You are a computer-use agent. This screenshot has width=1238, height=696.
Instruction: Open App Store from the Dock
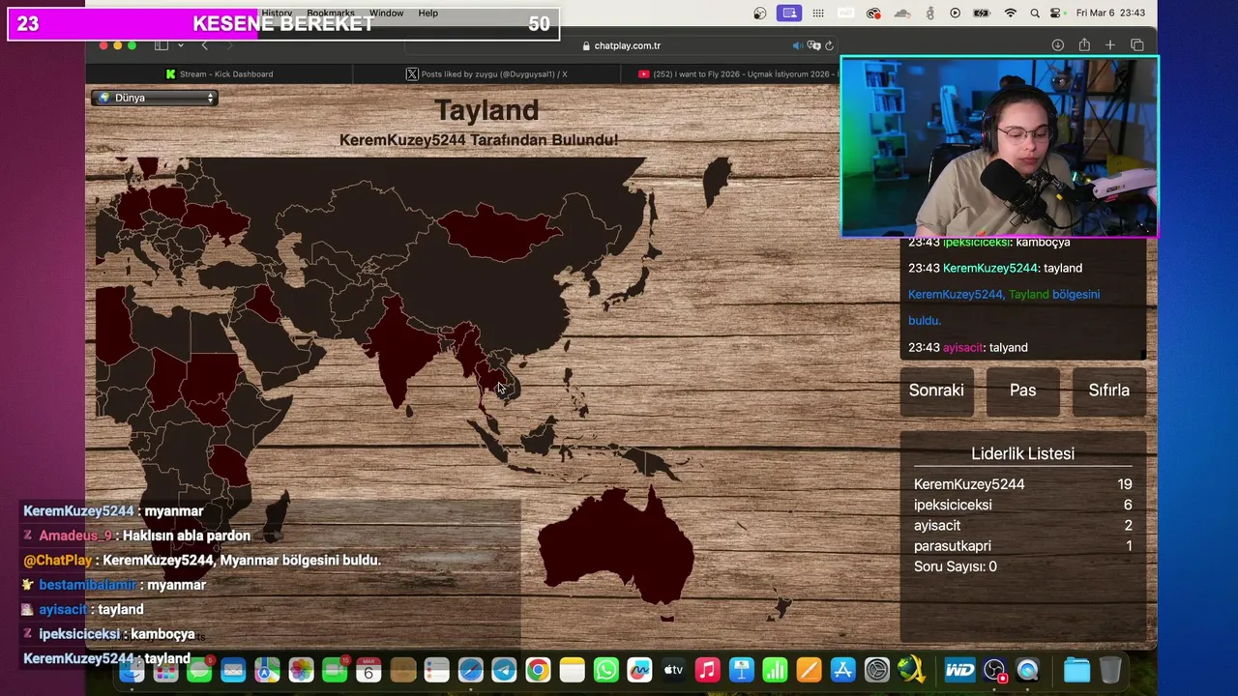click(x=842, y=670)
